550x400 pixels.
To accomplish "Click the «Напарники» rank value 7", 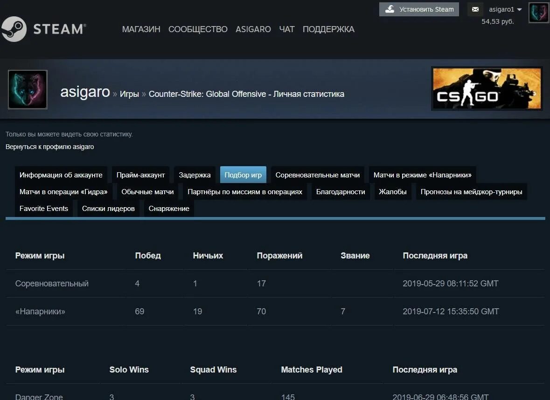I will 343,312.
